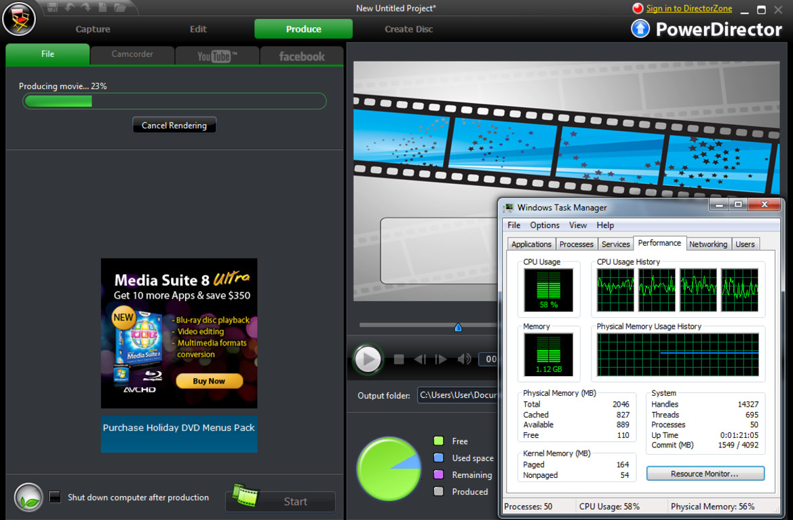
Task: Select the YouTube output tab
Action: 218,55
